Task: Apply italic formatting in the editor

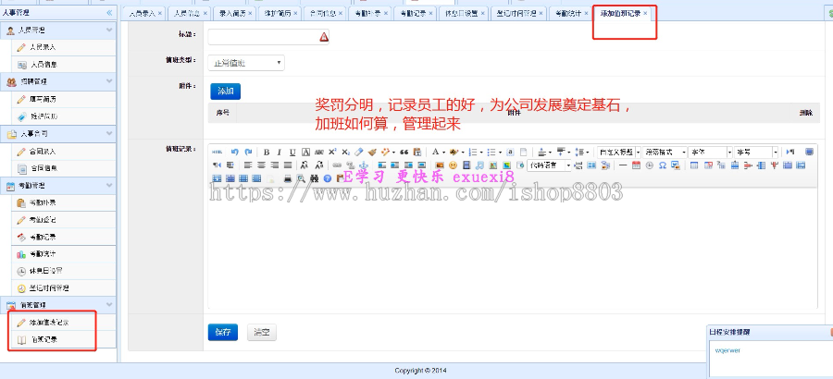Action: (x=280, y=152)
